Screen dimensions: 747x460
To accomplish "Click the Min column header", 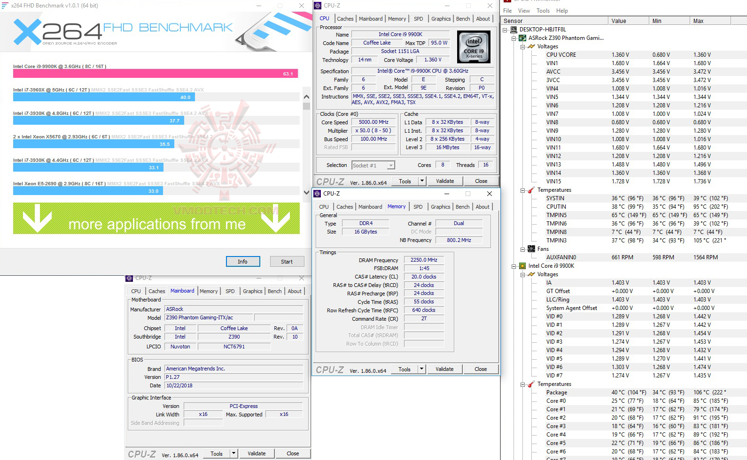I will pyautogui.click(x=669, y=21).
